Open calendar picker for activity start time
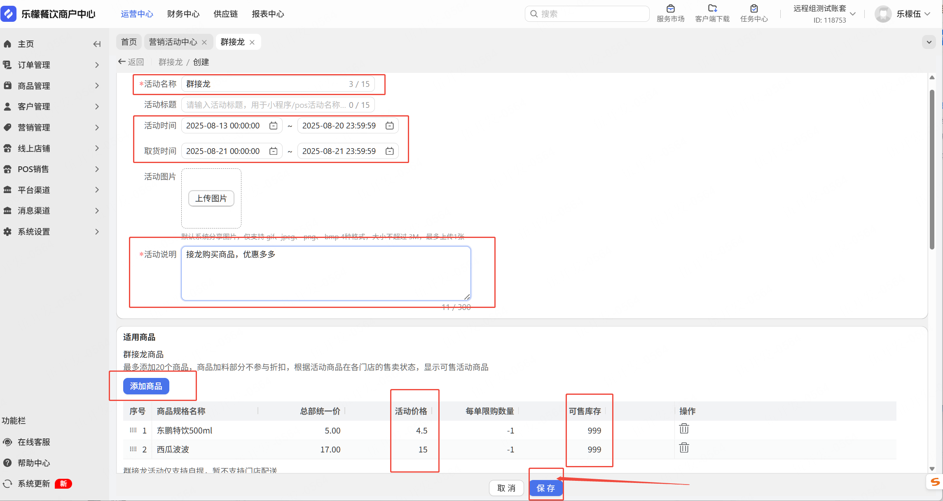Screen dimensions: 943x501 pos(273,126)
